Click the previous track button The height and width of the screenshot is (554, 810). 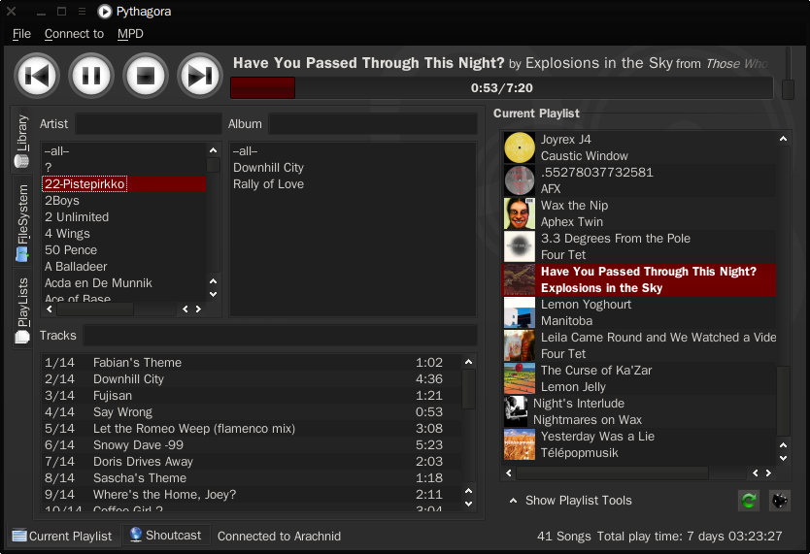(x=37, y=76)
